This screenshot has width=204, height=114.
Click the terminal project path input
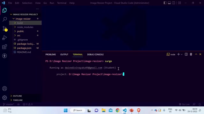click(96, 74)
